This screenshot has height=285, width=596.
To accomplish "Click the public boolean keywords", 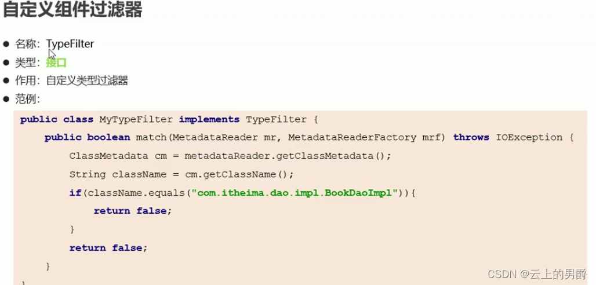I will (88, 137).
